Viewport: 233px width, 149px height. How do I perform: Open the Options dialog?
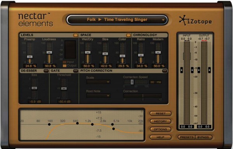coord(160,130)
